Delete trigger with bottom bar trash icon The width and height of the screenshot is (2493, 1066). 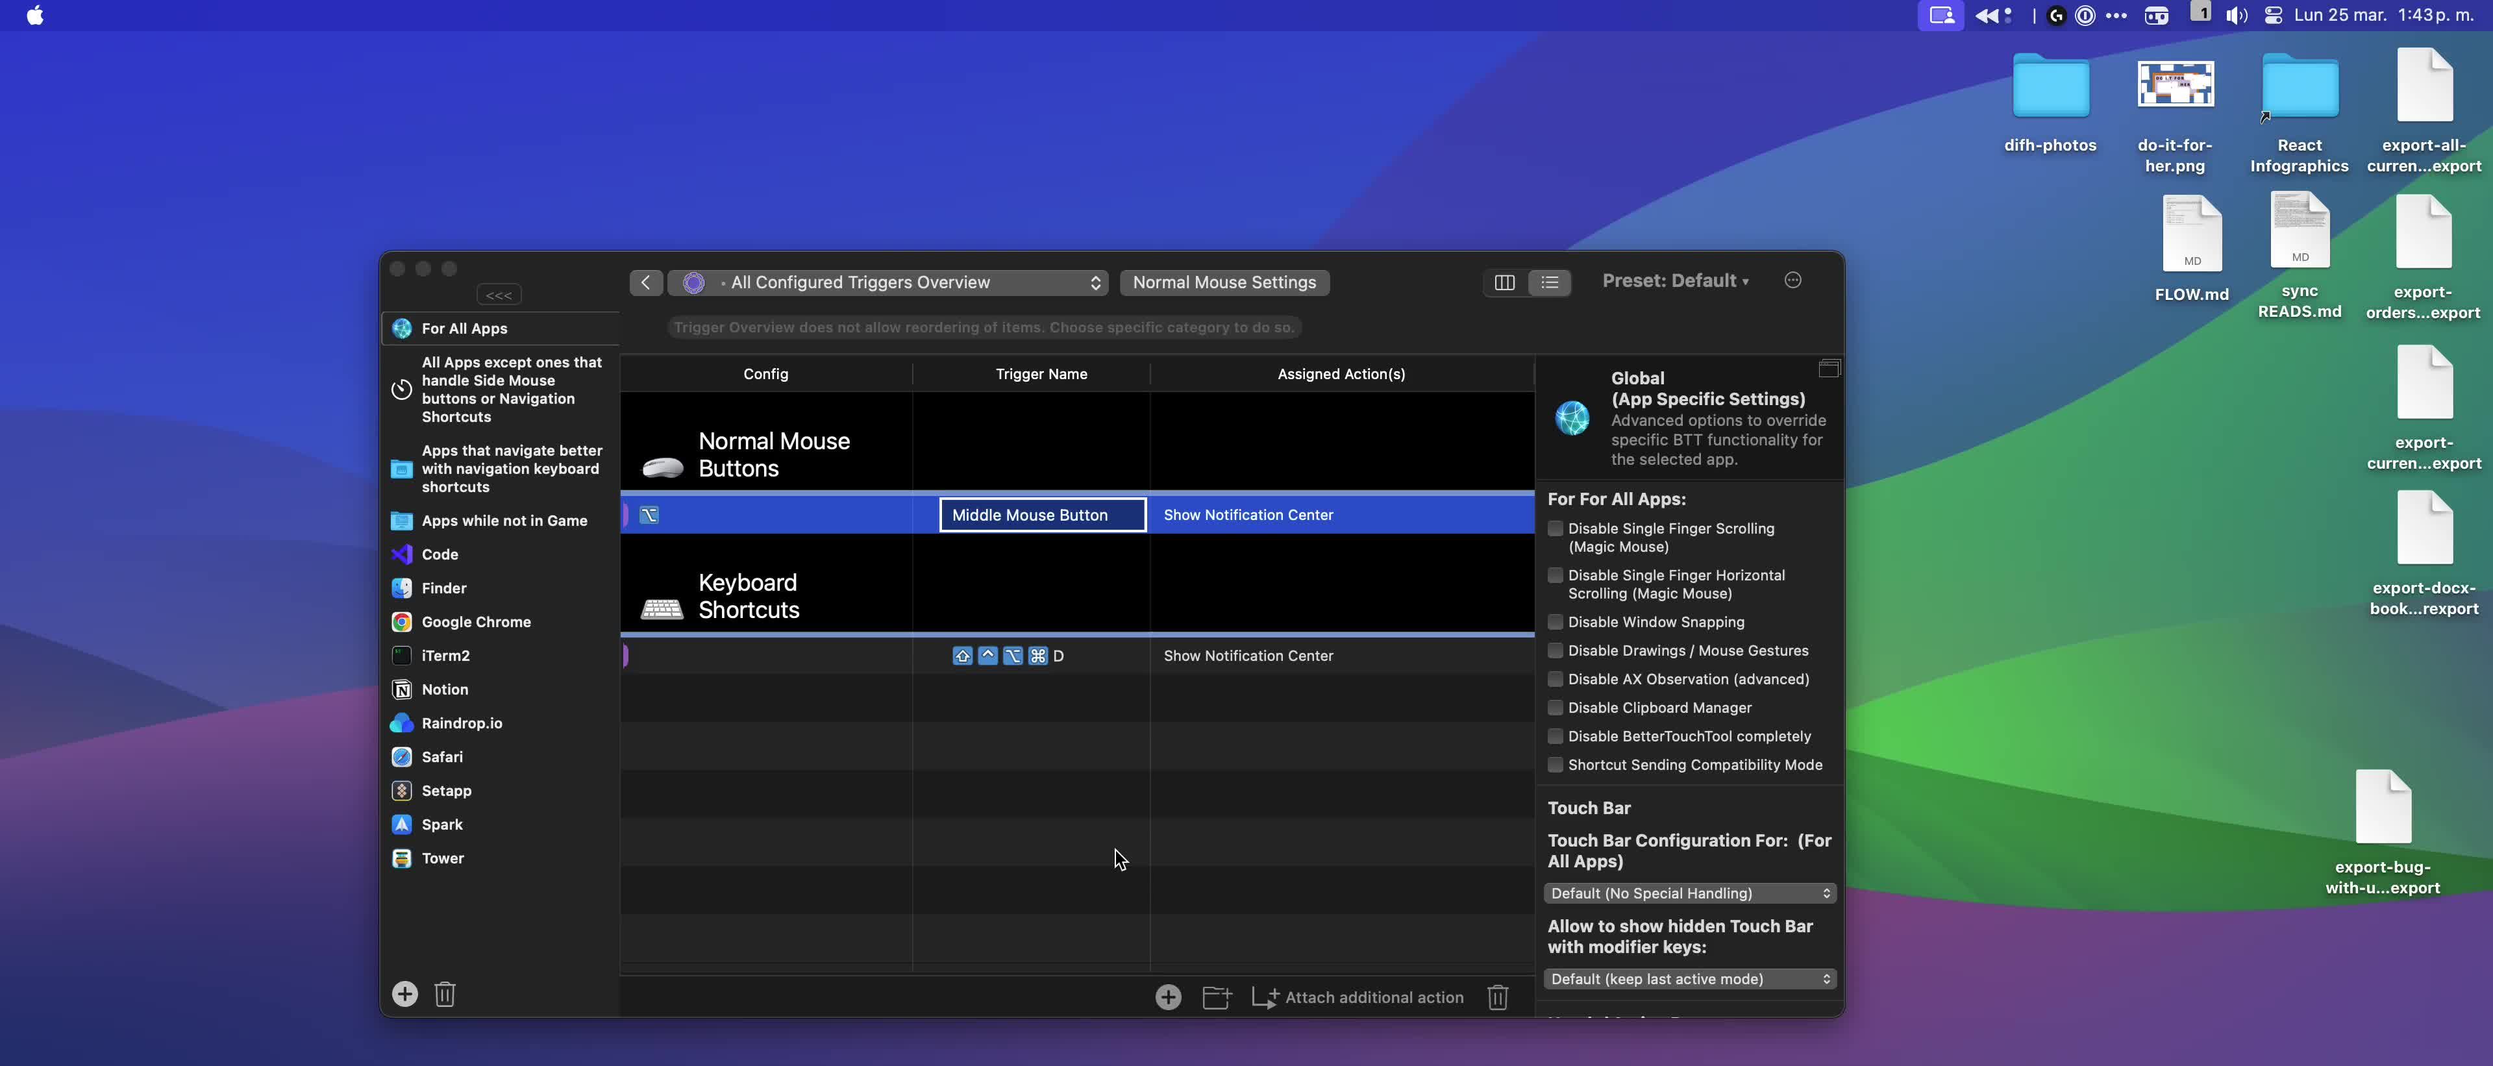[1497, 998]
